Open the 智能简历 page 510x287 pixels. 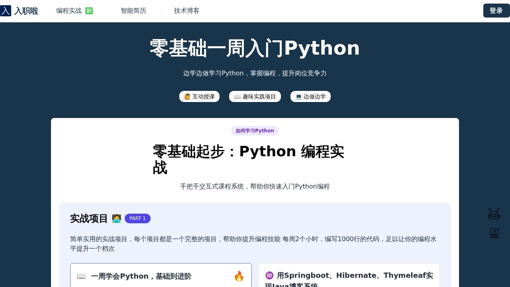(133, 11)
